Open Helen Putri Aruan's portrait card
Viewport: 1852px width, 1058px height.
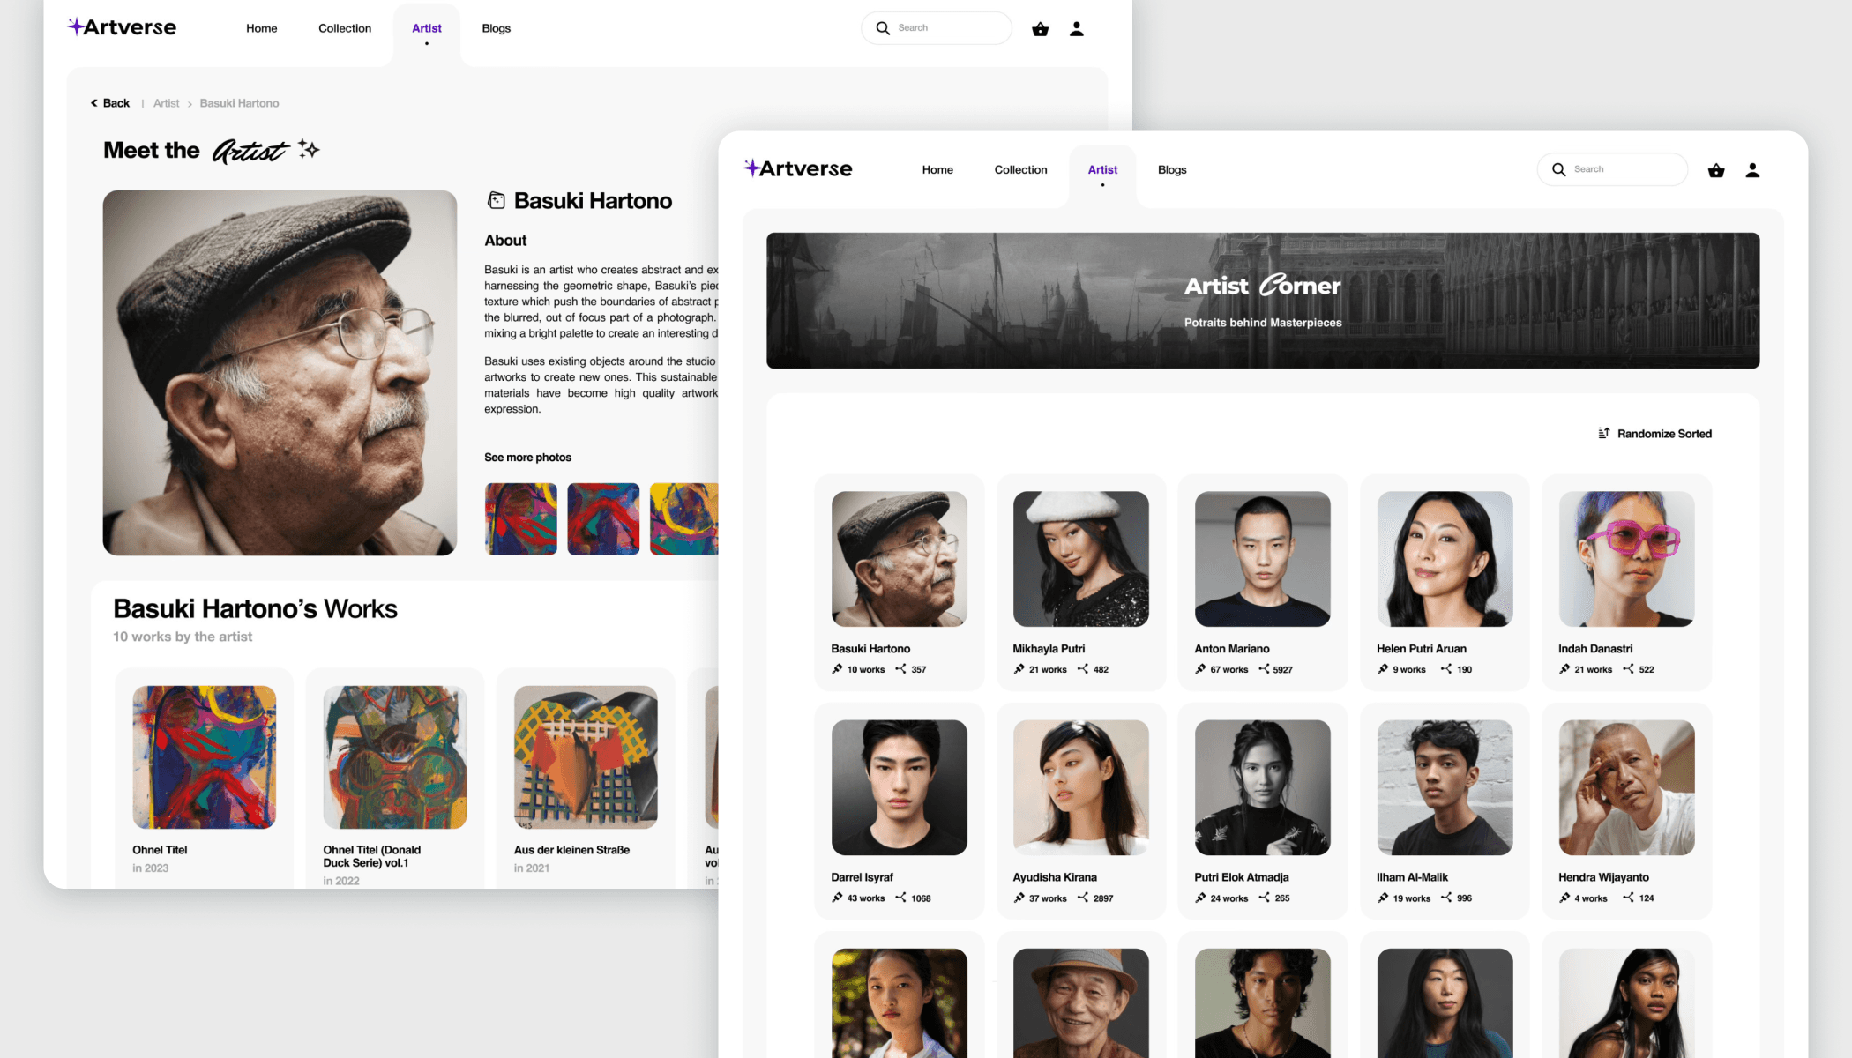1444,559
